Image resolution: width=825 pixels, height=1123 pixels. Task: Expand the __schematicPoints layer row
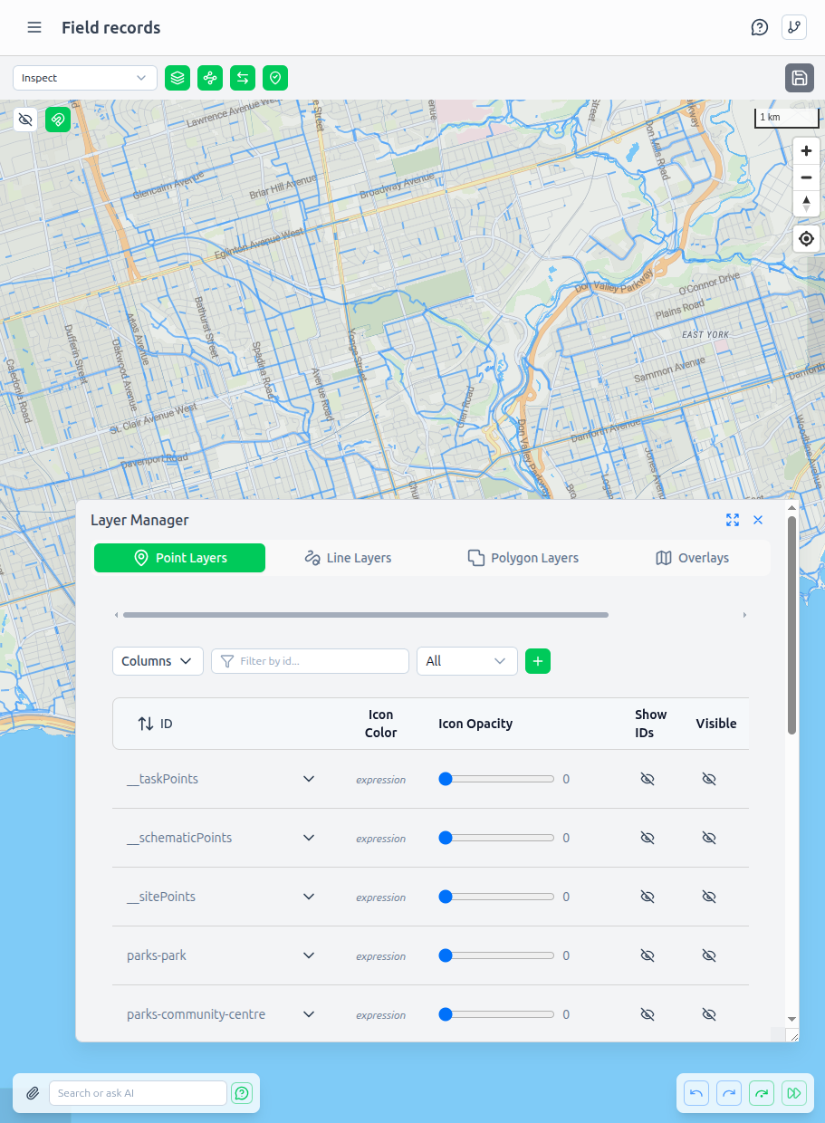pos(308,837)
